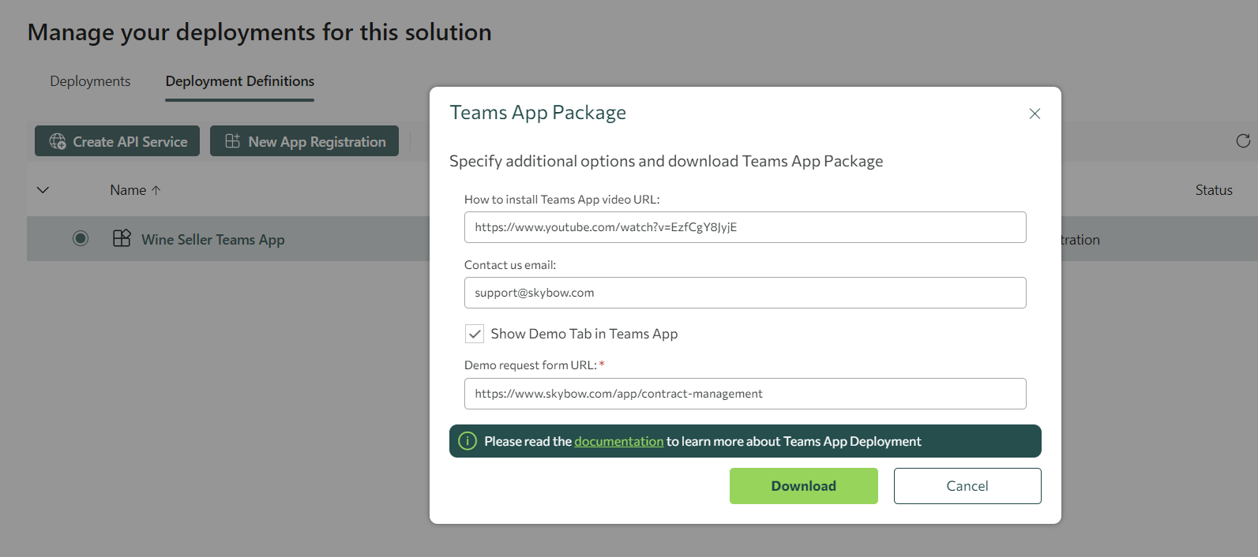Click the New App Registration icon
The height and width of the screenshot is (557, 1258).
pos(232,141)
